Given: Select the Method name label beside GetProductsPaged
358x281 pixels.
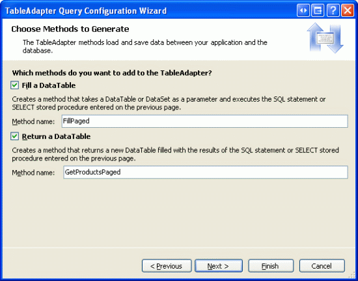Looking at the screenshot, I should pos(33,172).
